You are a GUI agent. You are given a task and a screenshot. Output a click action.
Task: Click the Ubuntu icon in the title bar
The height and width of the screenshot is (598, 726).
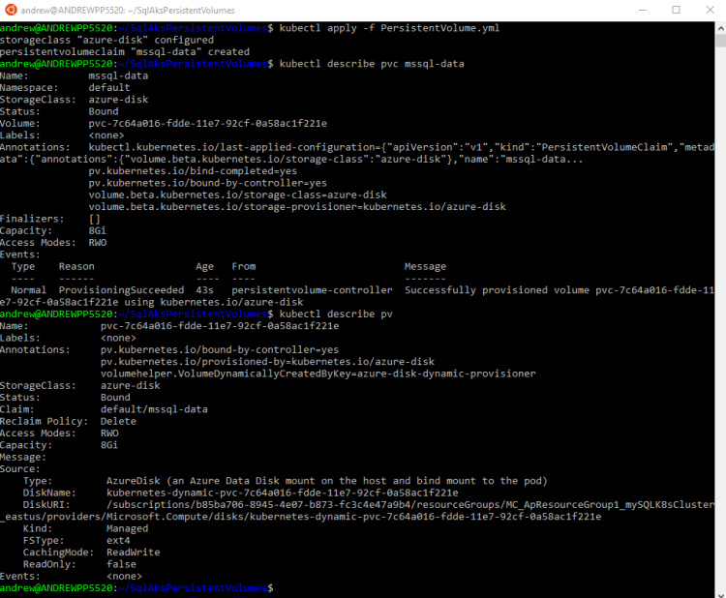[x=11, y=10]
